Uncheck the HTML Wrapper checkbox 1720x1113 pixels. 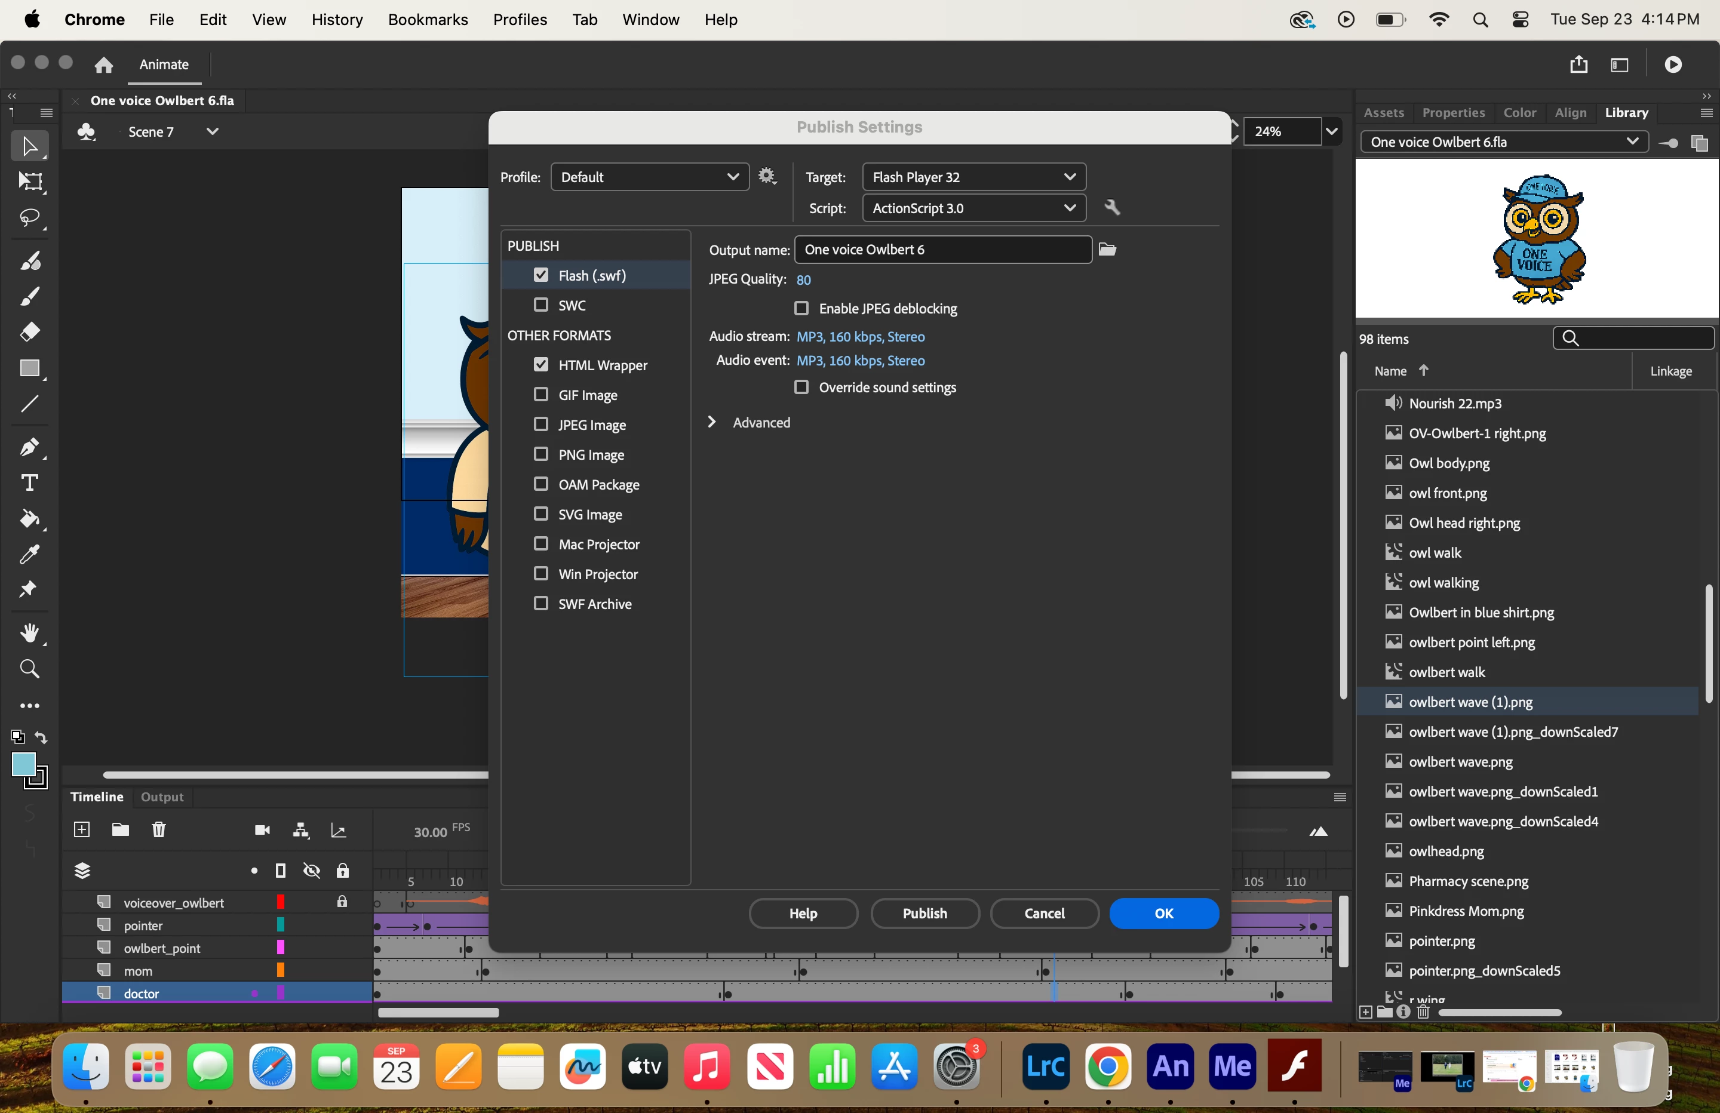[540, 365]
